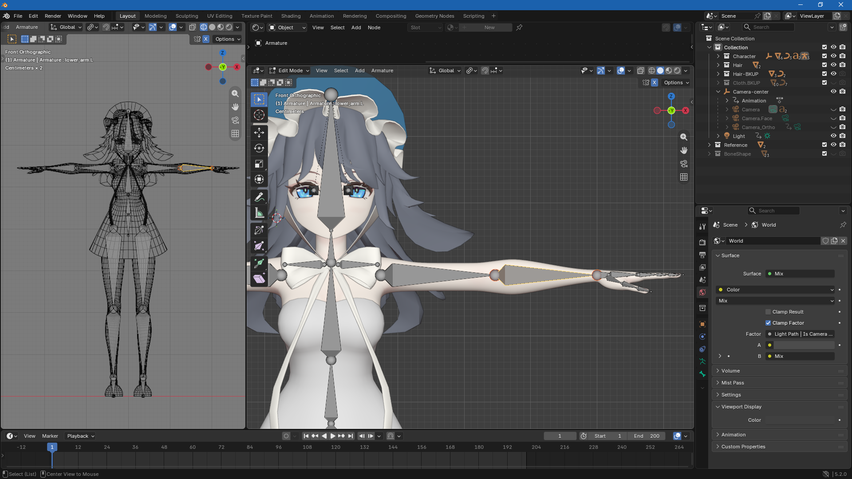Toggle eye visibility for Hair-BKUP collection

(x=833, y=74)
